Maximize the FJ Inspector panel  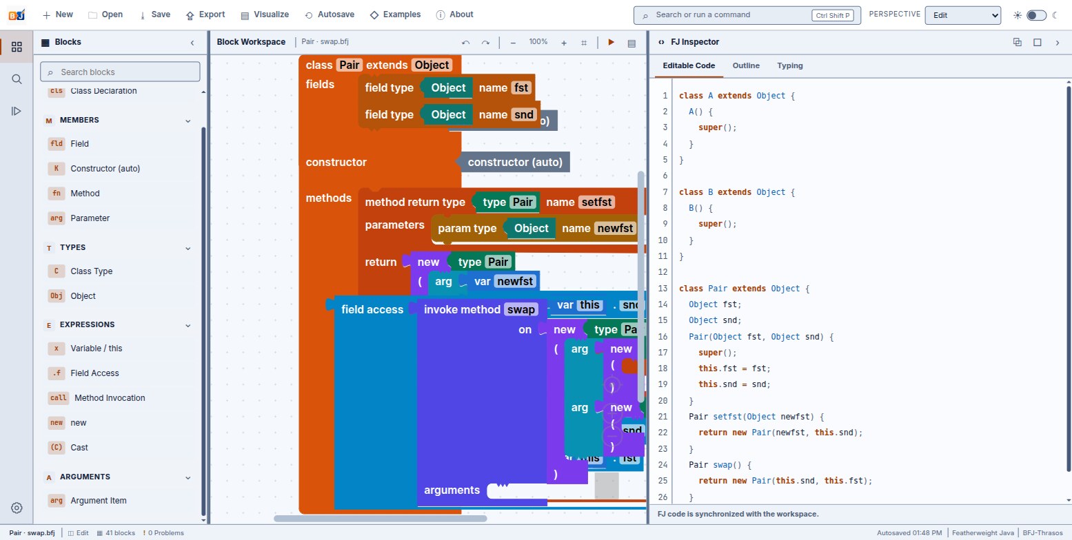pos(1037,42)
